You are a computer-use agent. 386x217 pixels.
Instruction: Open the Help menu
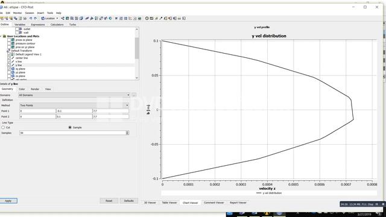(59, 13)
